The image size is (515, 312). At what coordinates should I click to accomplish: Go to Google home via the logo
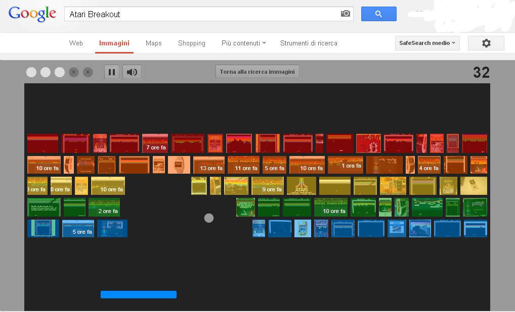click(x=32, y=14)
